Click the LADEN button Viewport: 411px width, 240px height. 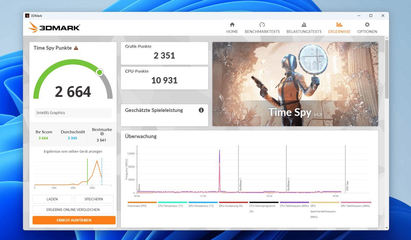pyautogui.click(x=52, y=199)
